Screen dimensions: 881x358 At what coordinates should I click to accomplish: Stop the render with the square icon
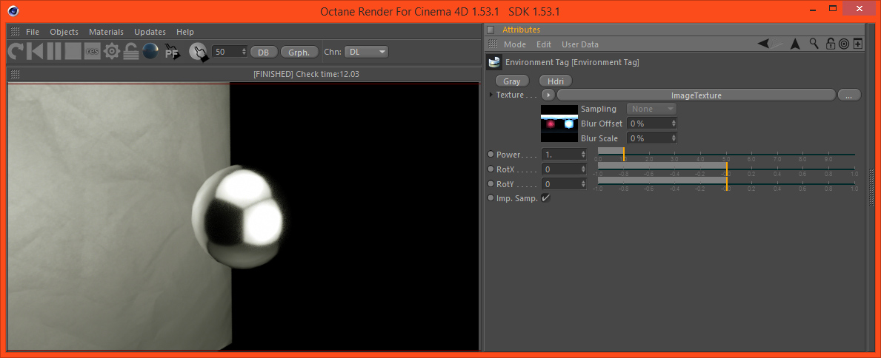coord(73,53)
